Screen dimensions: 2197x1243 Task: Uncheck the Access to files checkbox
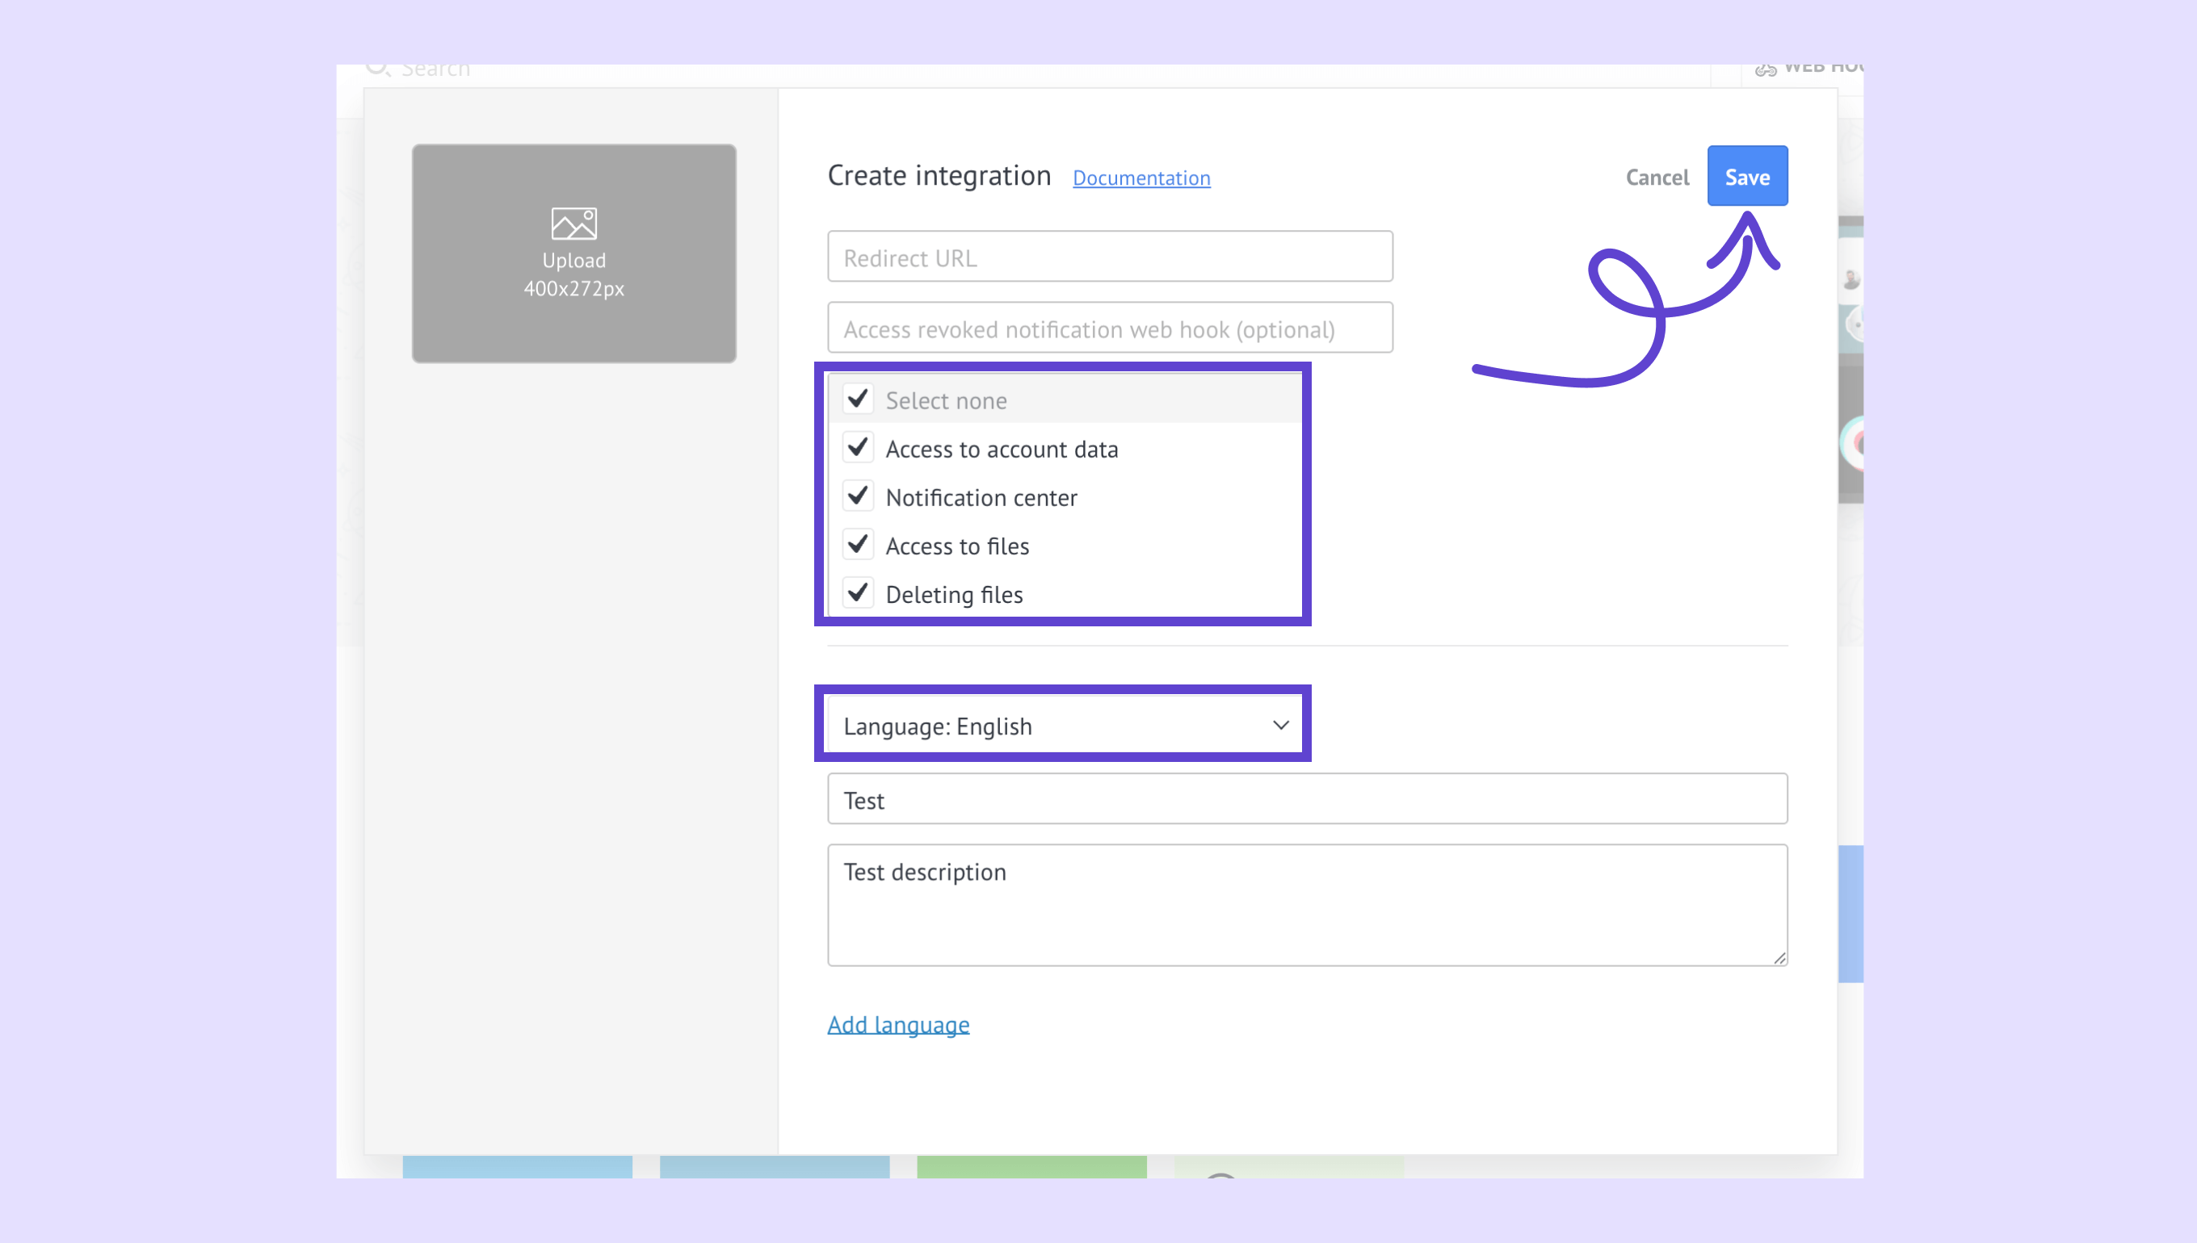pyautogui.click(x=858, y=544)
